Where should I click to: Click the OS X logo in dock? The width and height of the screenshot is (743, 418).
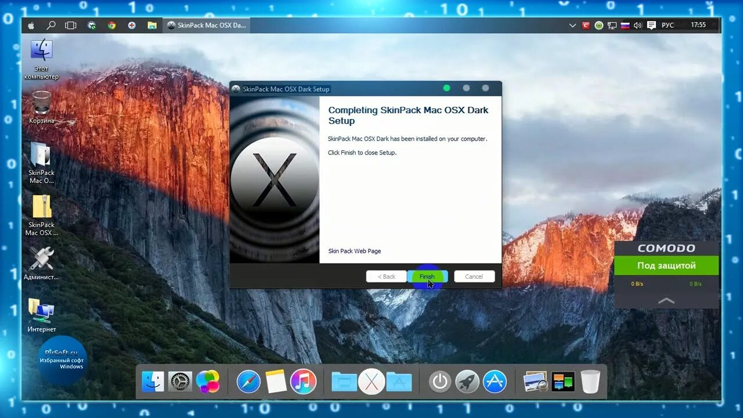pyautogui.click(x=371, y=381)
